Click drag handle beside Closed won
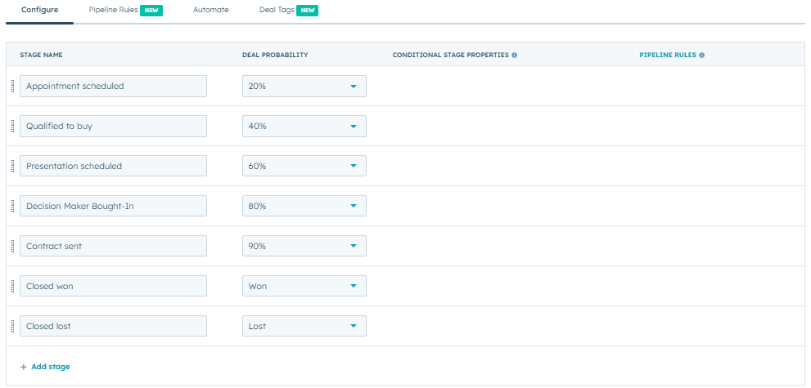This screenshot has height=388, width=811. 13,286
